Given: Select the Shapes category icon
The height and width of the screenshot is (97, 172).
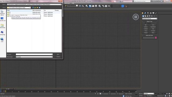Looking at the screenshot, I should click(145, 16).
